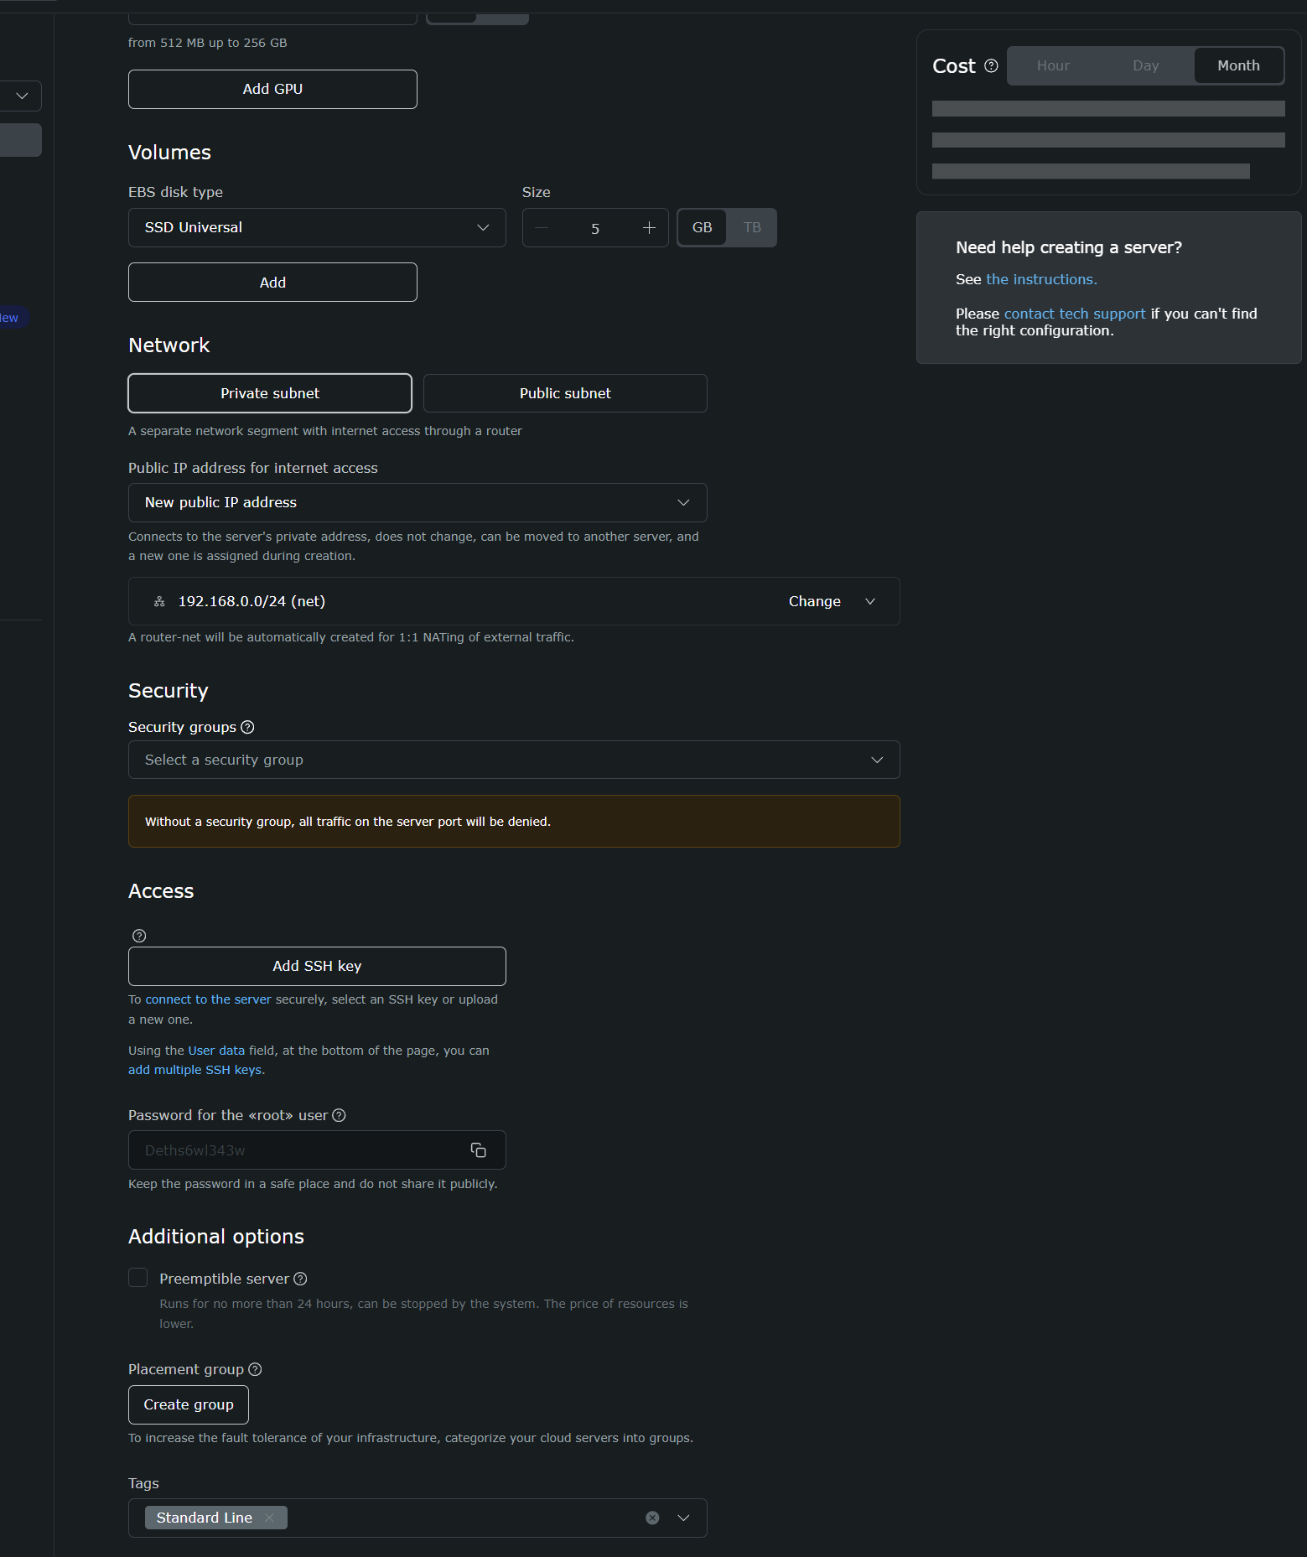Open the EBS disk type dropdown
The height and width of the screenshot is (1557, 1307).
click(317, 228)
